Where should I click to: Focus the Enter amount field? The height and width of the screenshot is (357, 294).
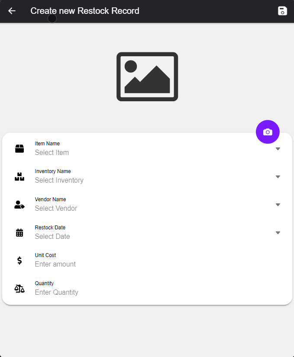[55, 264]
